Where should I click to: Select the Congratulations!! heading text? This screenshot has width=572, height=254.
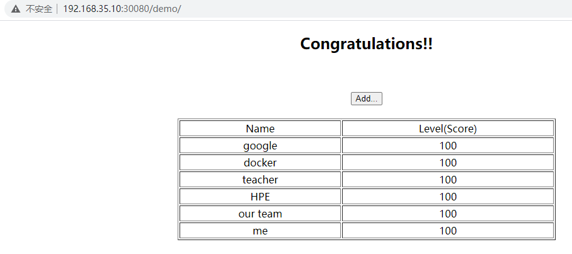click(366, 44)
